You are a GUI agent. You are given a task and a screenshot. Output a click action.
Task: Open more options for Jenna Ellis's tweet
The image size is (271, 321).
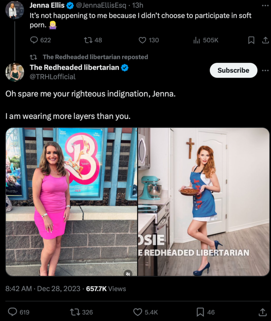265,6
